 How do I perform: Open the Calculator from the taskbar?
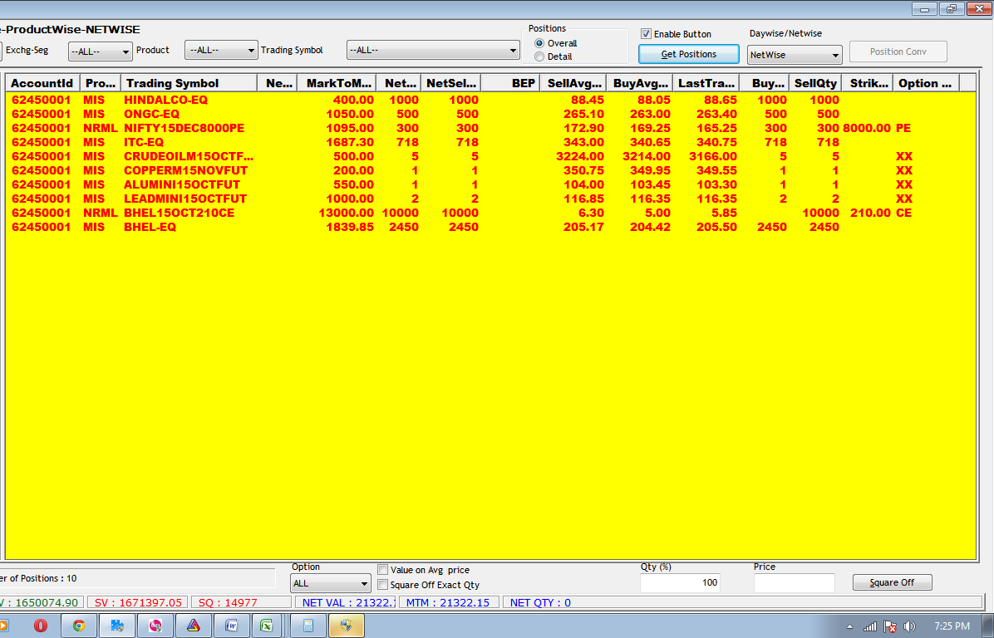coord(308,626)
